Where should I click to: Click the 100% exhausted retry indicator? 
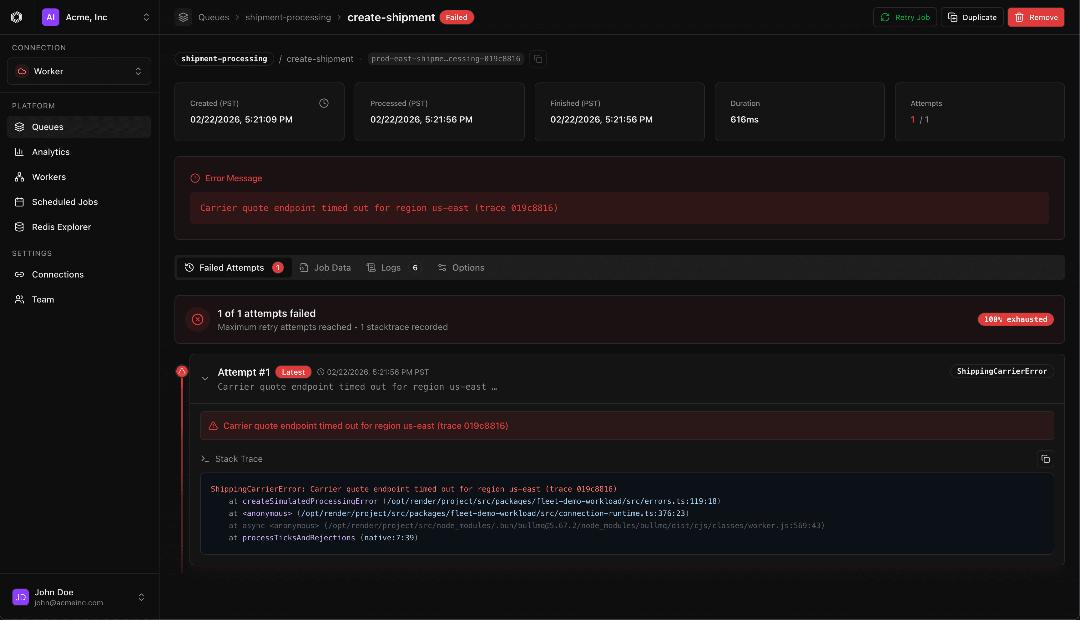1015,319
